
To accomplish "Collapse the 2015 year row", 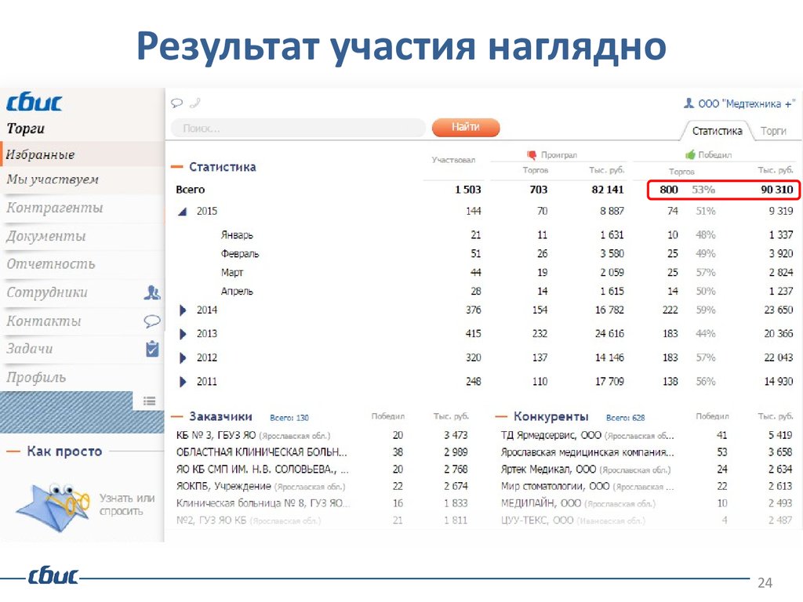I will (x=182, y=212).
